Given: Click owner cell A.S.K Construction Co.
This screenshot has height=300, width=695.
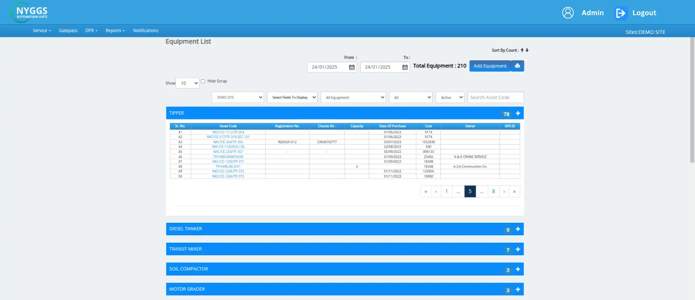Looking at the screenshot, I should point(470,166).
